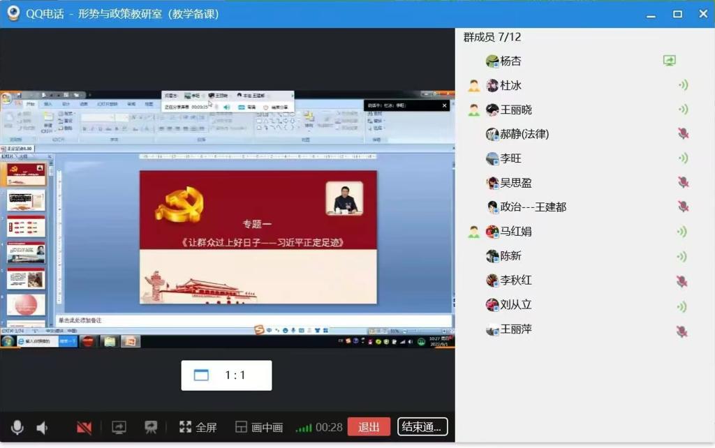The height and width of the screenshot is (448, 715).
Task: Select member 政治---王建都 in list
Action: click(x=533, y=207)
